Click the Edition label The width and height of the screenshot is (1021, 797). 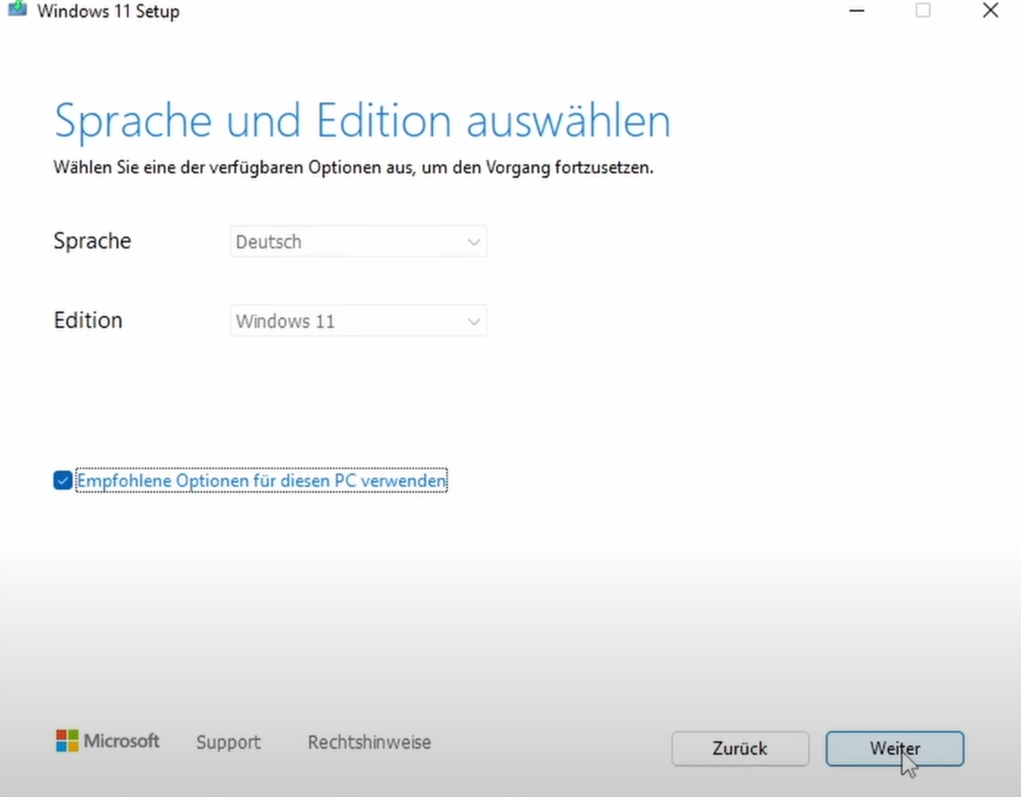pos(88,321)
